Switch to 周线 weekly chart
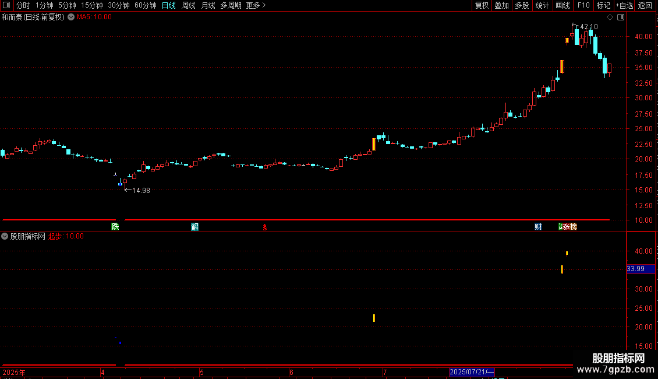 [x=189, y=5]
